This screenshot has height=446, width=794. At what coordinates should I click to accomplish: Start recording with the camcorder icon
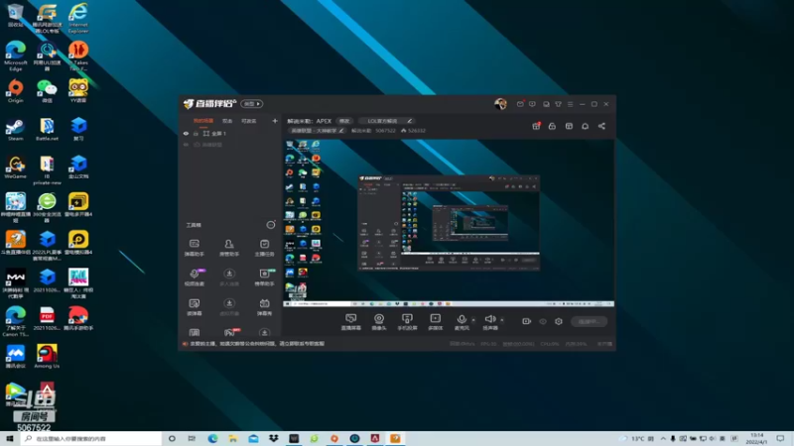click(526, 321)
